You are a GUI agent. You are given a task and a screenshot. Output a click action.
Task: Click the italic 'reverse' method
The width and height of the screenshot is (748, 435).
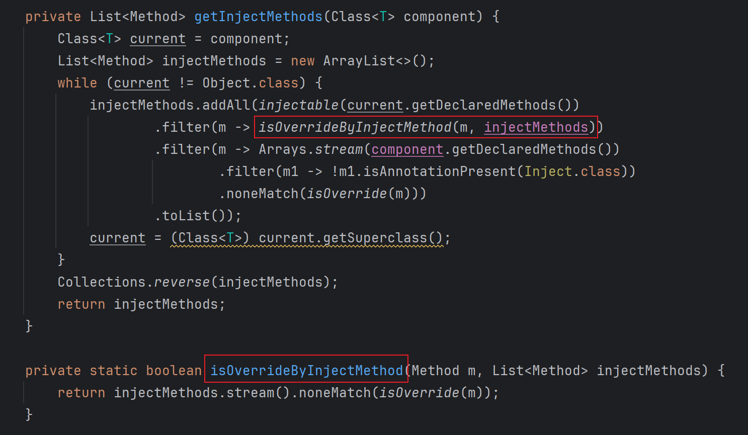pos(182,282)
